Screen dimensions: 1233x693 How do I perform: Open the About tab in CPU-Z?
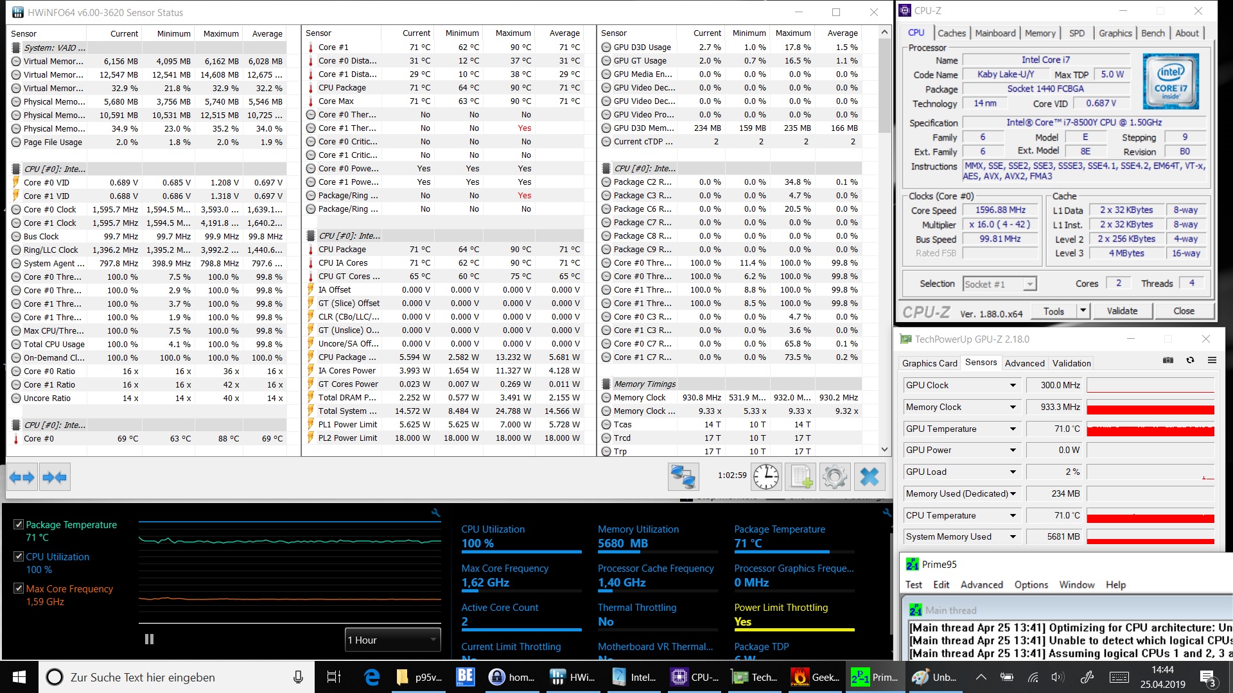point(1187,33)
